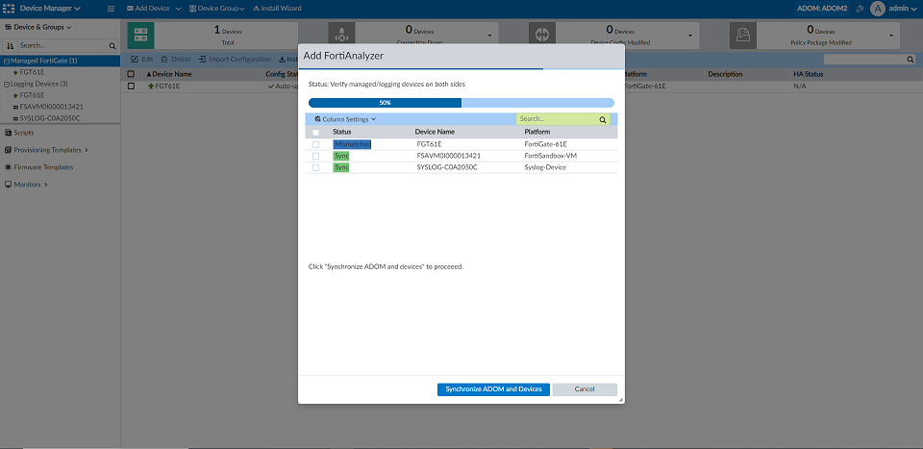Click FortiSandbox-VM platform cell

(x=550, y=156)
